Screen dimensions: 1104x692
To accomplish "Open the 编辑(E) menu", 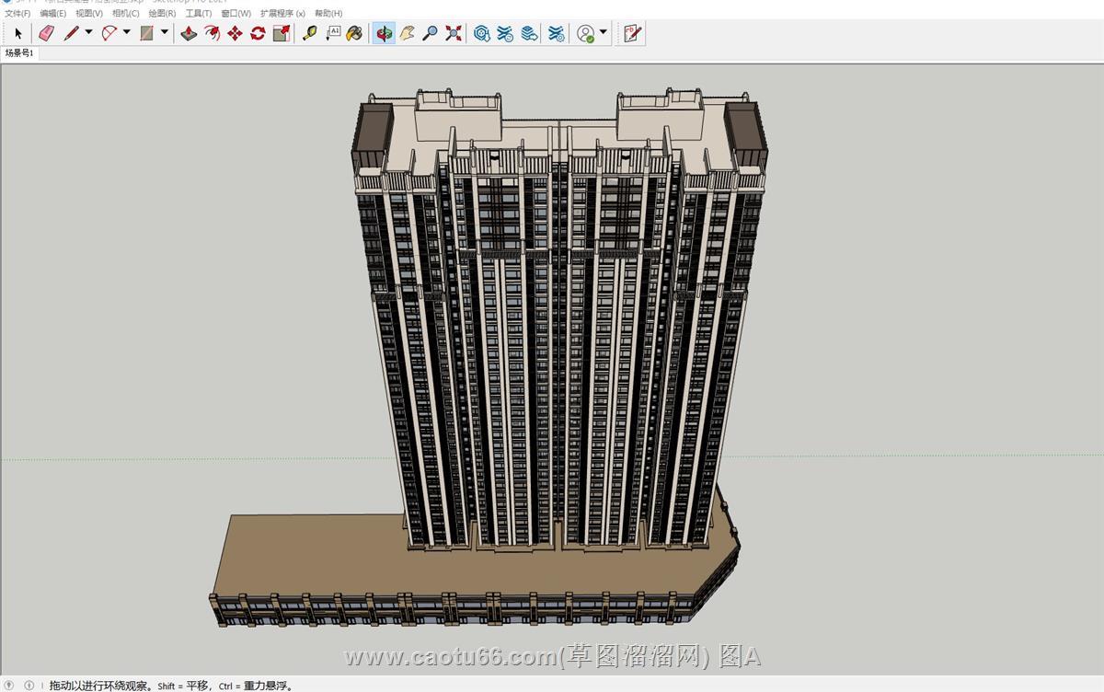I will point(52,14).
